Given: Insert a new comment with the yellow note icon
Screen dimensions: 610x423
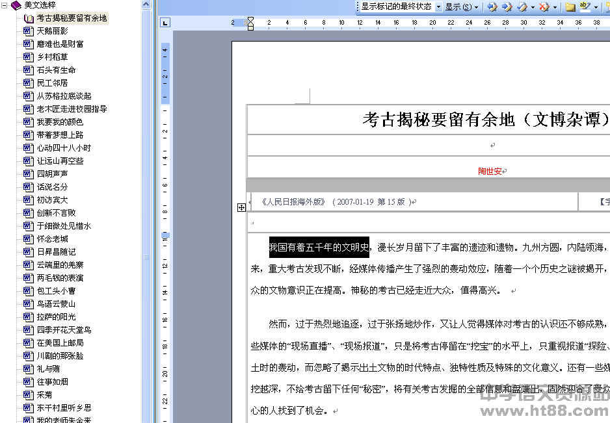Looking at the screenshot, I should 570,6.
